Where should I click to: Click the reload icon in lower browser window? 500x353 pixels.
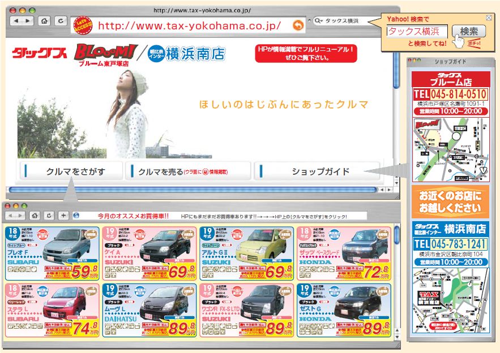[49, 216]
